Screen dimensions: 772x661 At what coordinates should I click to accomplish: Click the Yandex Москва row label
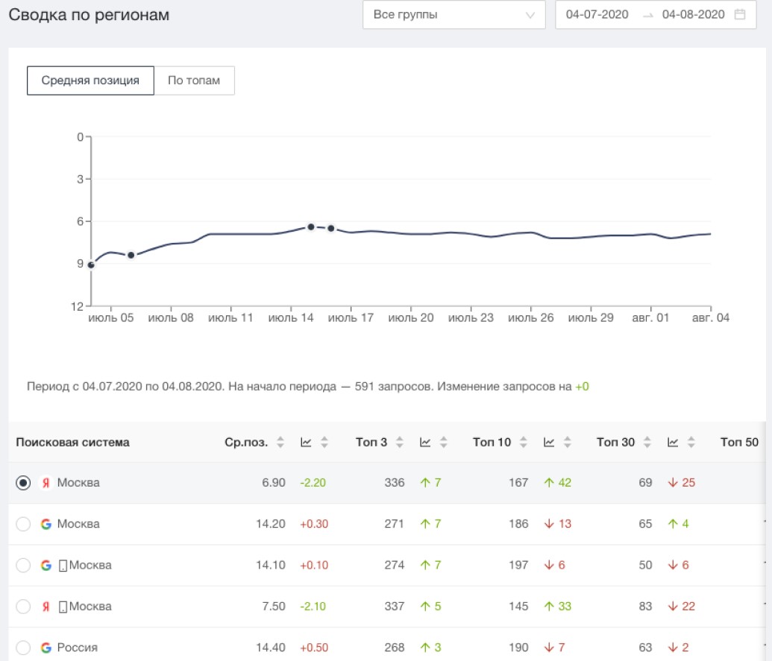coord(78,483)
